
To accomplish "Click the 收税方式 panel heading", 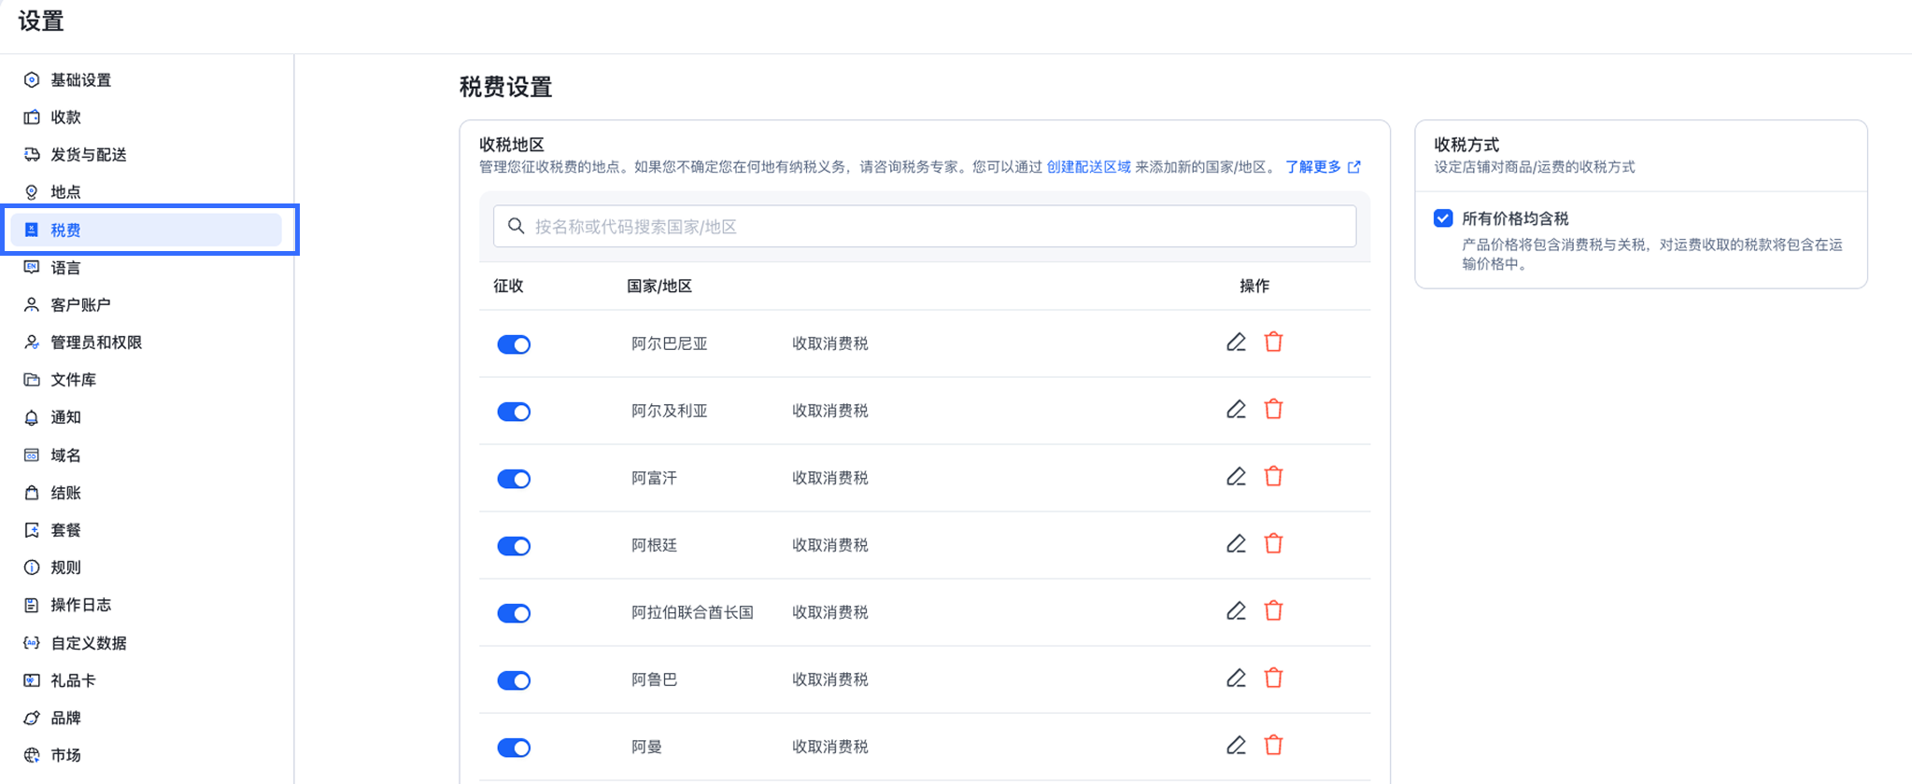I will click(x=1466, y=145).
